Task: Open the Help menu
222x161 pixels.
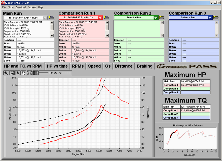Action: (40, 7)
